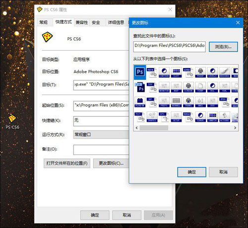The height and width of the screenshot is (228, 248).
Task: Click the 更改图标(C)... button
Action: click(111, 163)
